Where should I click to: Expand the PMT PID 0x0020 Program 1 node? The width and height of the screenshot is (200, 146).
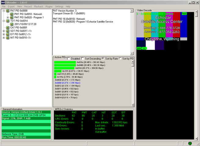point(8,18)
